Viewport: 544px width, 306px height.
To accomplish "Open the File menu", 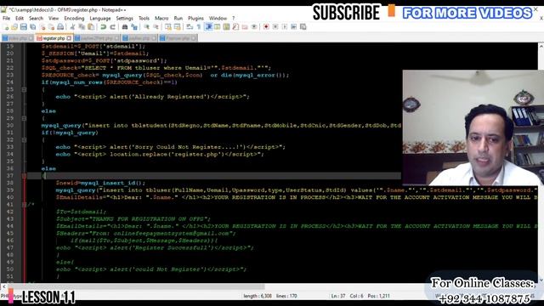I will [x=6, y=18].
